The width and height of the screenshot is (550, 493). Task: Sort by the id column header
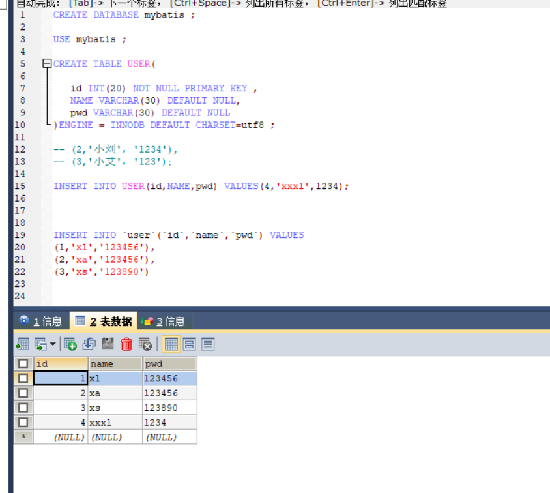[61, 364]
